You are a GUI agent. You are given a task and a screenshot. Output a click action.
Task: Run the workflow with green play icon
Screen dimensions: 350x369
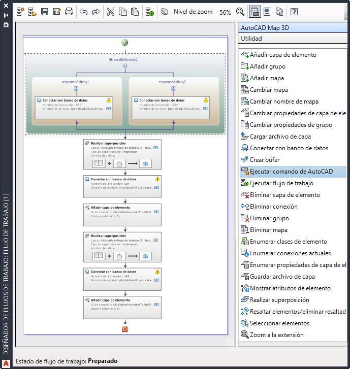click(x=149, y=12)
